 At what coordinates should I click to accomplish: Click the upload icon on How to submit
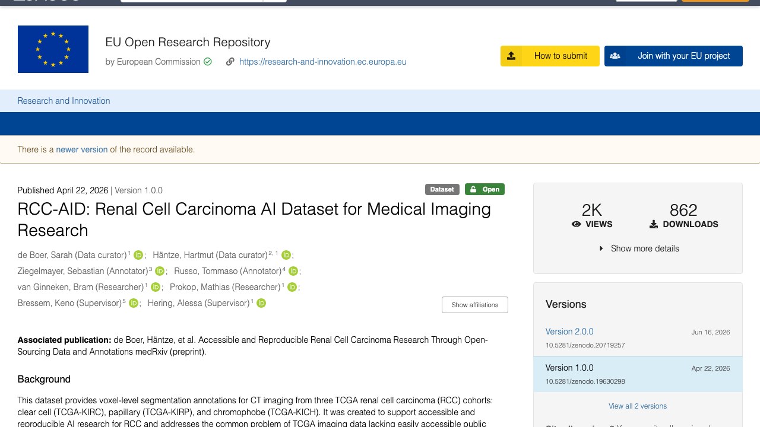(511, 56)
